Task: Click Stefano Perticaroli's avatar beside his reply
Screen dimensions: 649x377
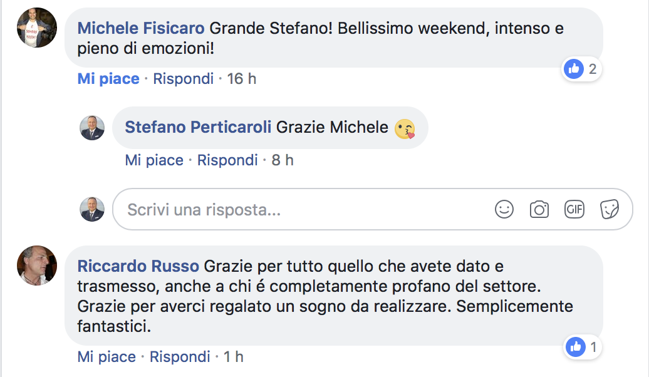Action: tap(92, 128)
